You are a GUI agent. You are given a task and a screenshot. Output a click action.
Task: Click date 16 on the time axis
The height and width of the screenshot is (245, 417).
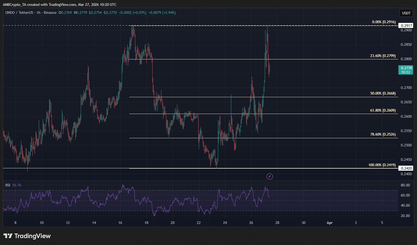pyautogui.click(x=120, y=223)
